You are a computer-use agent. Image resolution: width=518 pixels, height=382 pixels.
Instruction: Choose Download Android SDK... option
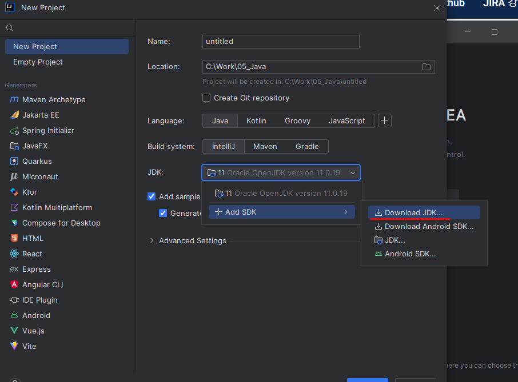click(424, 226)
